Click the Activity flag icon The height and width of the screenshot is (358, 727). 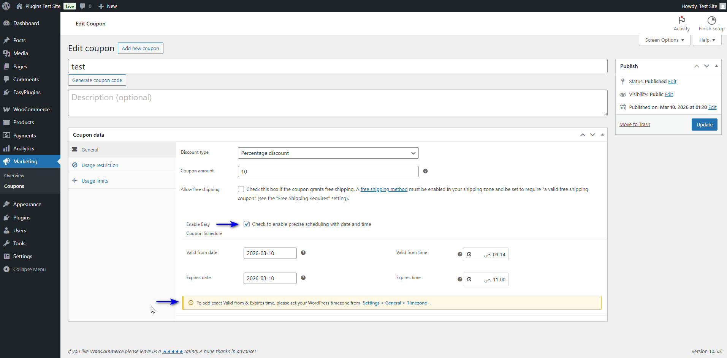click(681, 20)
